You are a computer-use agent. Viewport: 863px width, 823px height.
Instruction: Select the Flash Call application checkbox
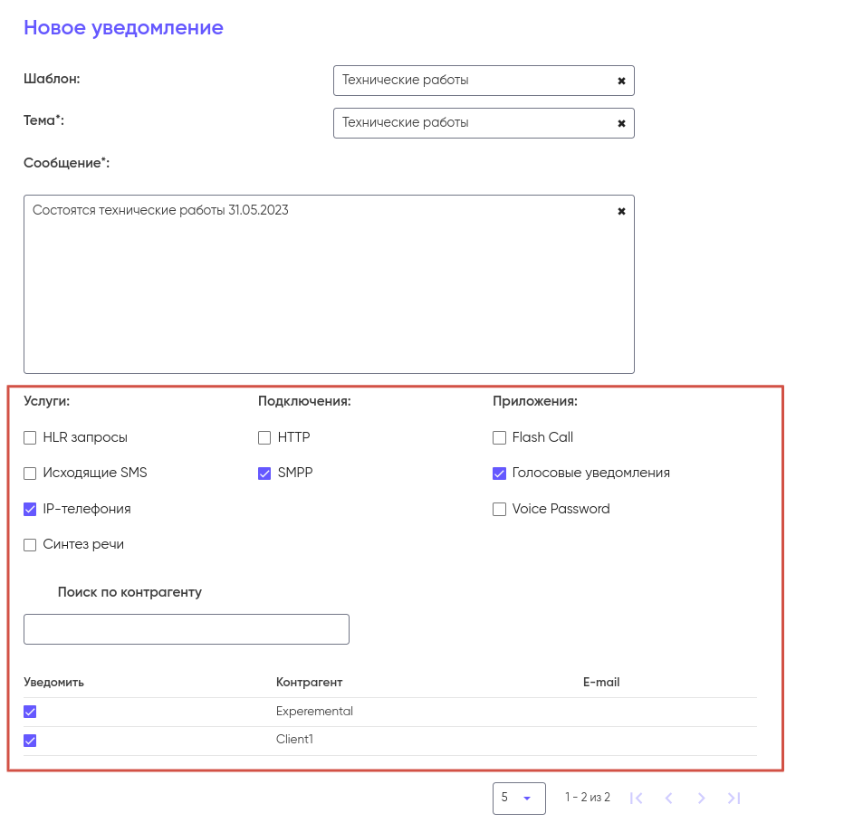pos(499,438)
